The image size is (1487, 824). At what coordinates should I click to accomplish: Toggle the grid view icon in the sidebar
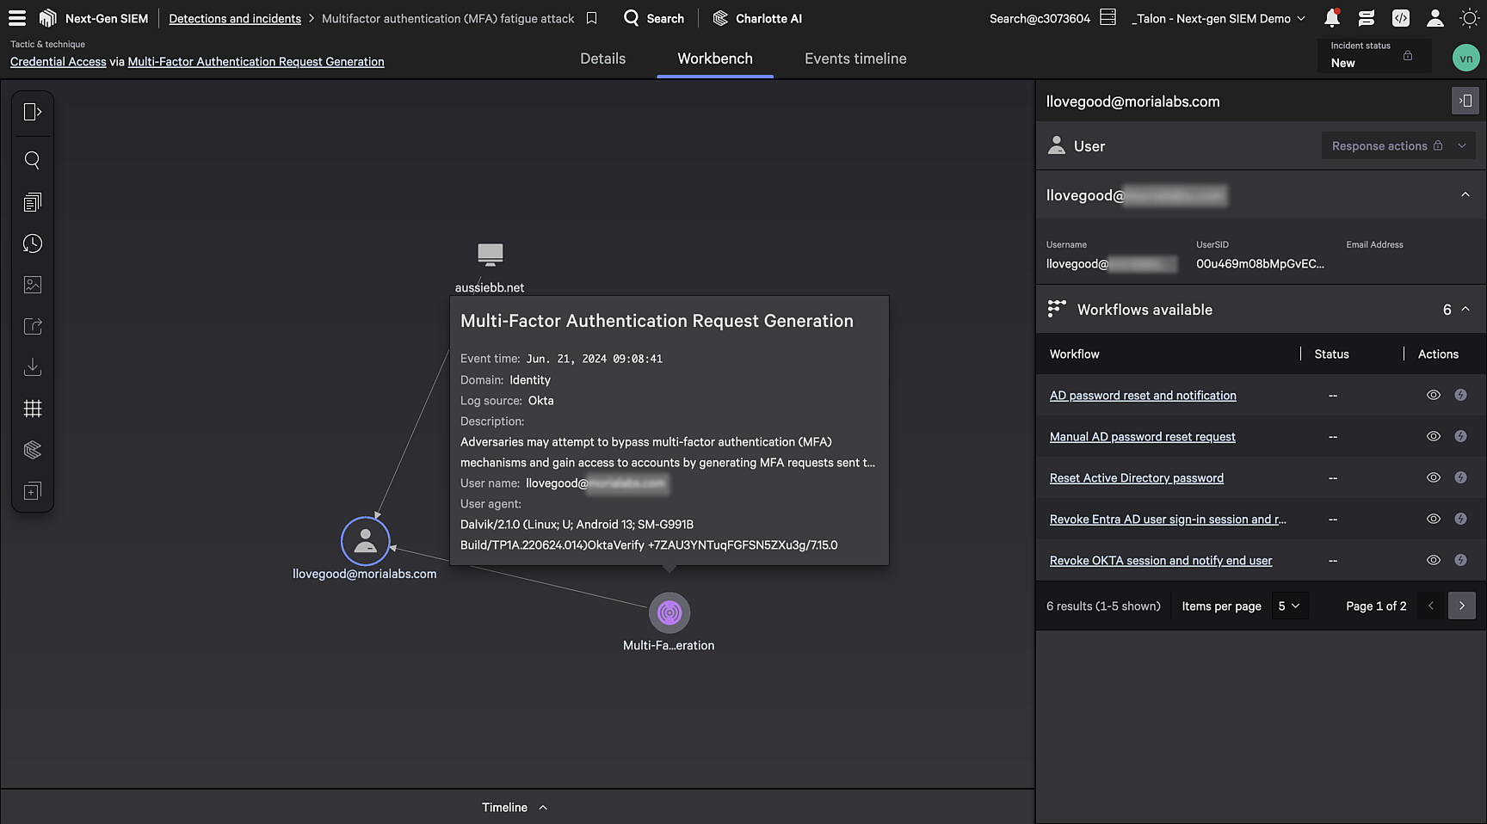(32, 409)
